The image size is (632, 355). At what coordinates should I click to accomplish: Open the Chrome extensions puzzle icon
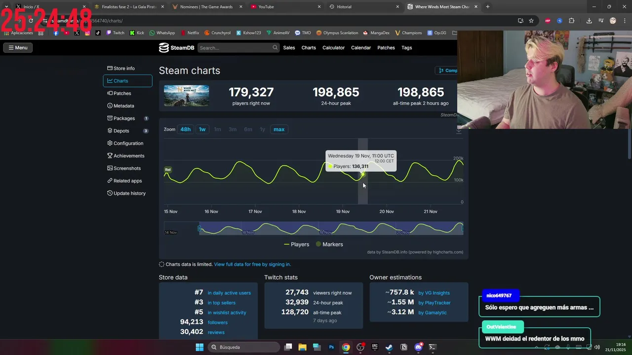572,21
